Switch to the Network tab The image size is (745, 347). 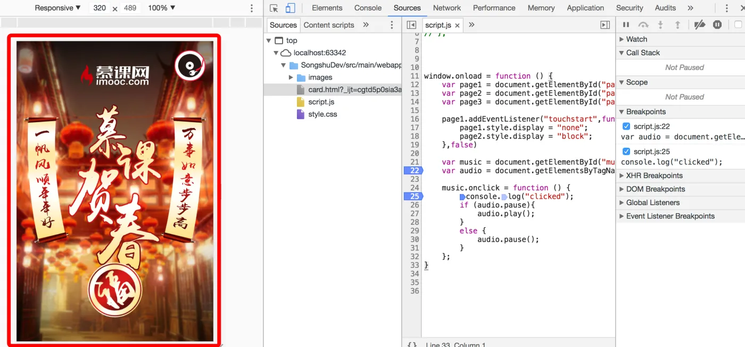click(x=446, y=8)
